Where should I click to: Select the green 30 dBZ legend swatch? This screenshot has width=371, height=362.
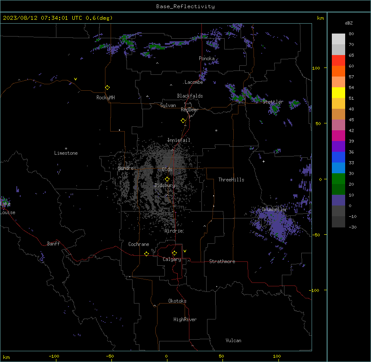coord(338,179)
